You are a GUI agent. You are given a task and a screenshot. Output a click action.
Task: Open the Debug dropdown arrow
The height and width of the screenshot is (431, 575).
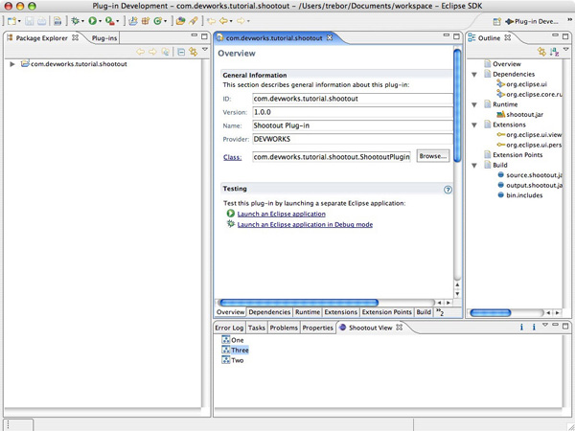82,21
